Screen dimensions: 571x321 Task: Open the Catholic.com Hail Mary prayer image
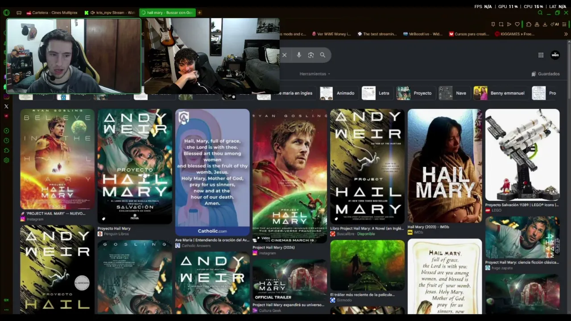point(212,172)
